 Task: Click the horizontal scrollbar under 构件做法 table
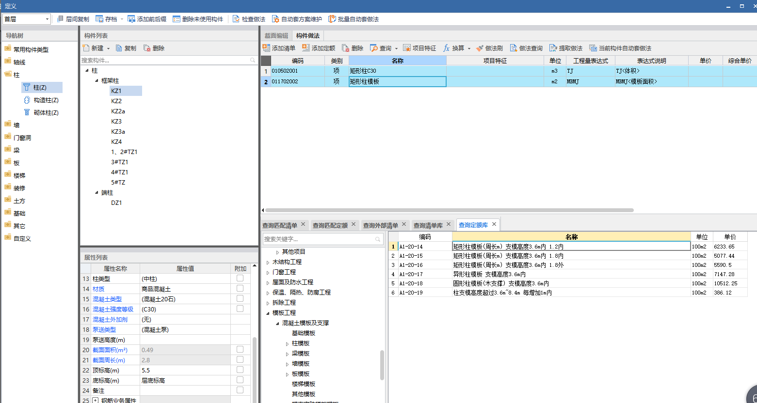point(449,210)
